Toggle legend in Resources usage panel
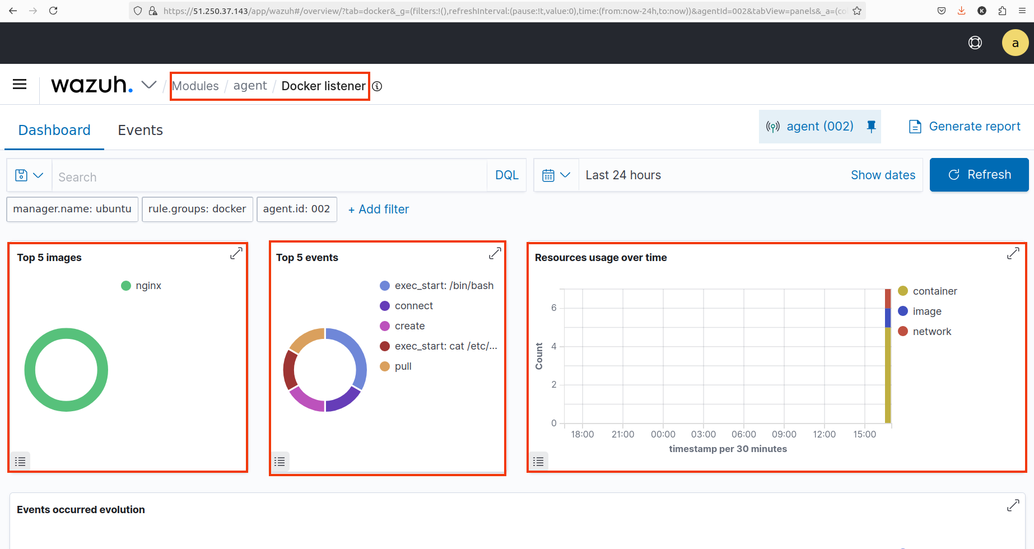The height and width of the screenshot is (549, 1034). [538, 462]
